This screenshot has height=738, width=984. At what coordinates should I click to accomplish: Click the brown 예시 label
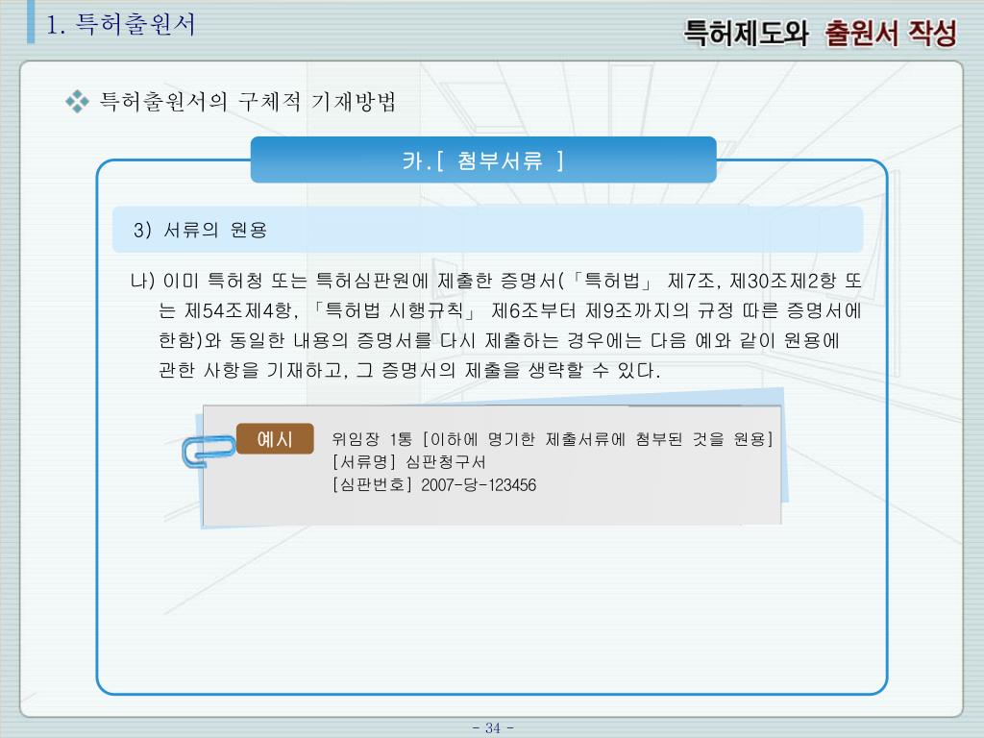click(275, 438)
